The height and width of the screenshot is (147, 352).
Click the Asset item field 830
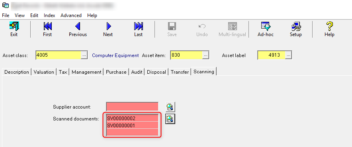[186, 55]
